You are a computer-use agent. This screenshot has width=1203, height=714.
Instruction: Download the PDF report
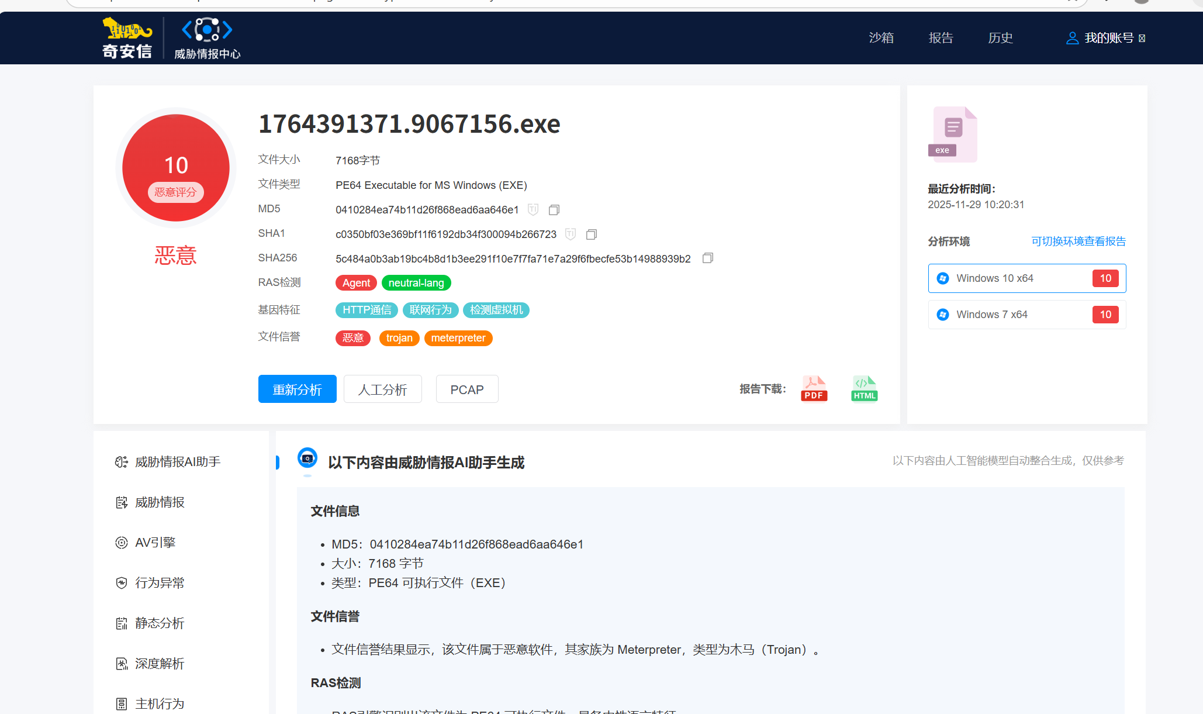(x=814, y=389)
